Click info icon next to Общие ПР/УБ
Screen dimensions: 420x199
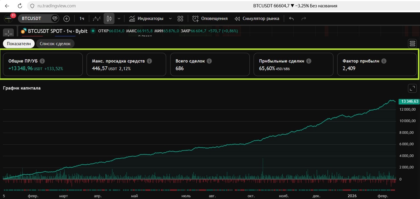pyautogui.click(x=42, y=61)
